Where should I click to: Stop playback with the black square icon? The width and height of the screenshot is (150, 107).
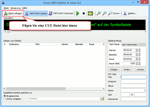pos(84,13)
